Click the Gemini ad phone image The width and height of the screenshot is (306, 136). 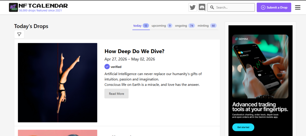pos(260,66)
